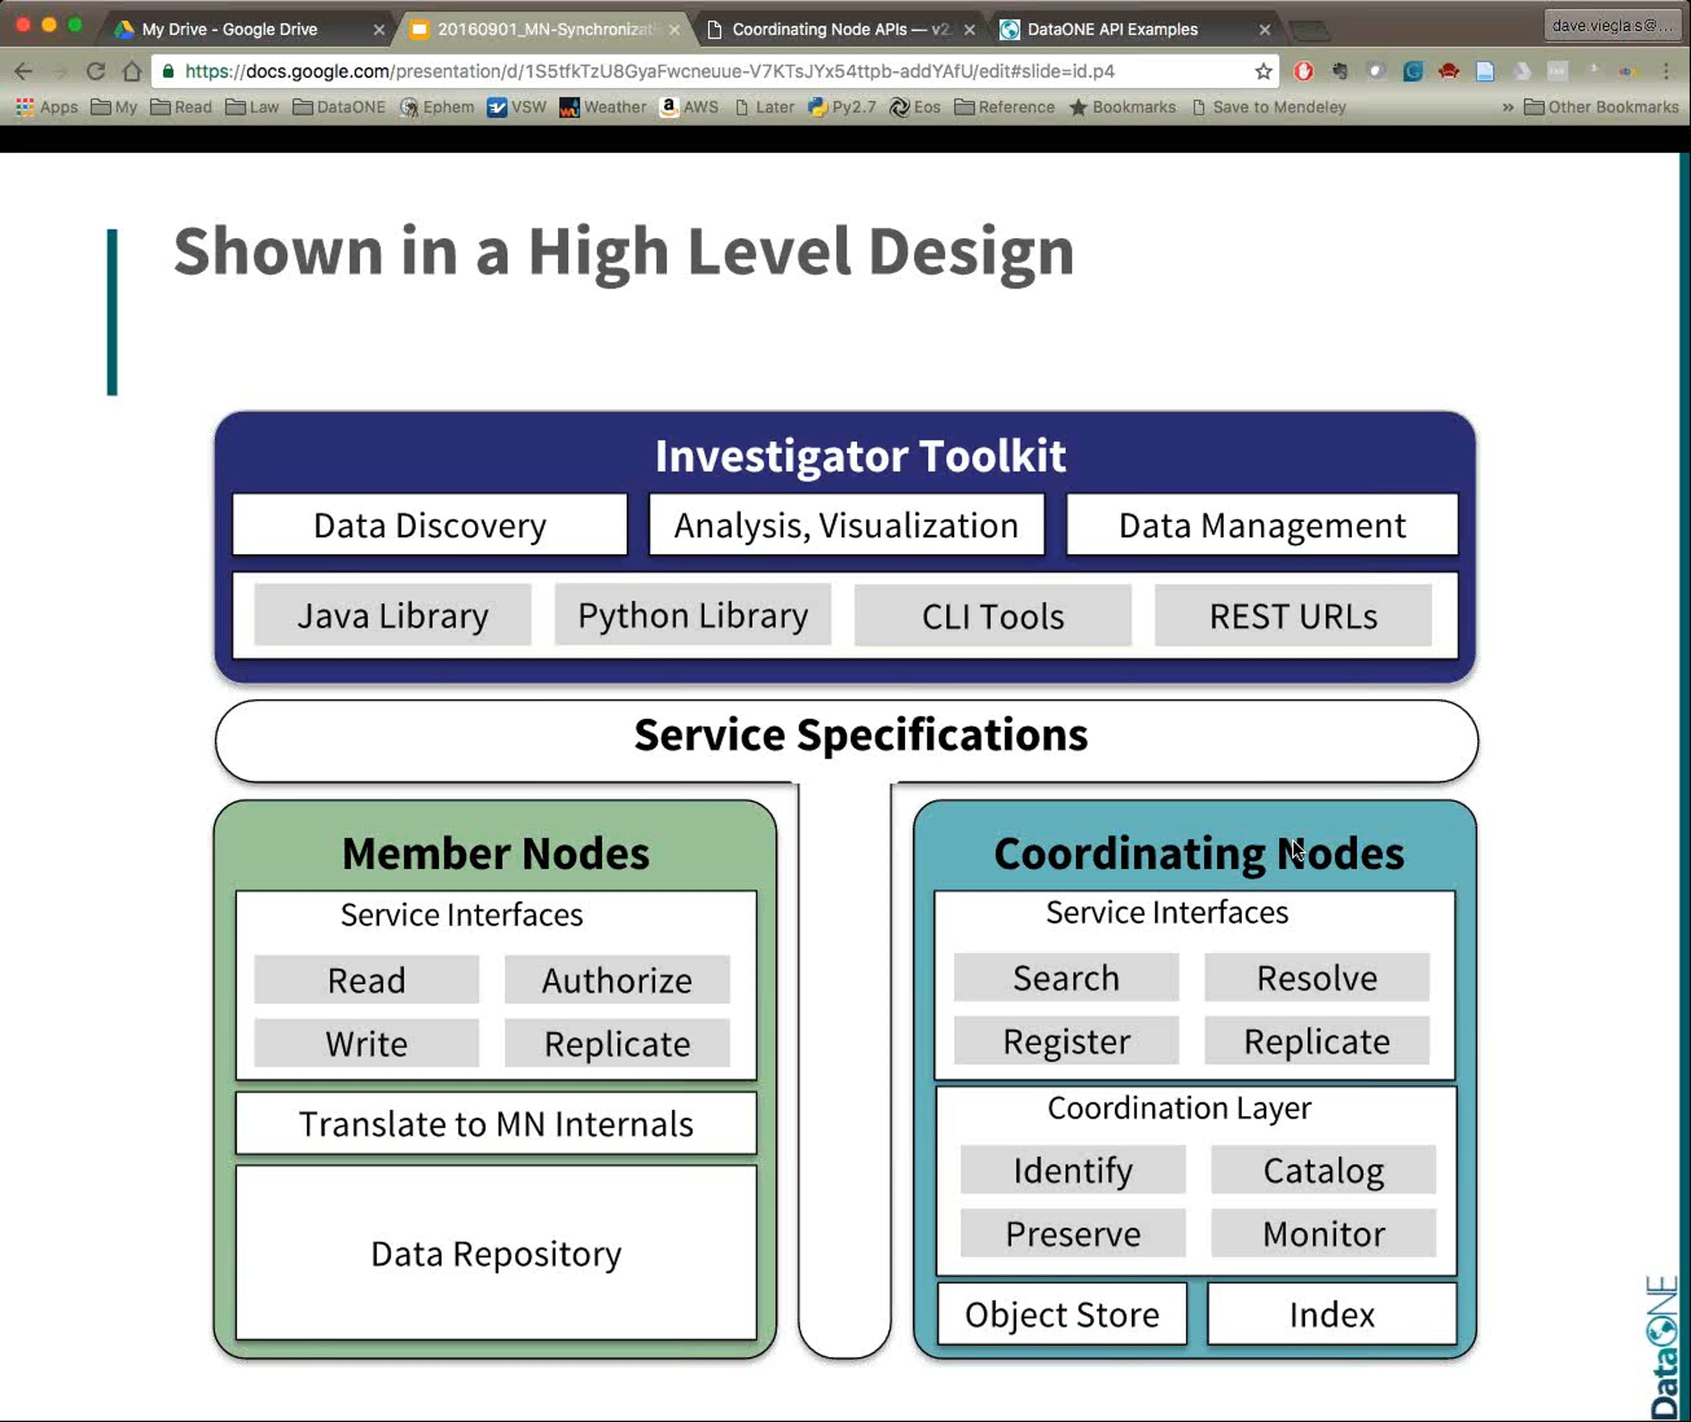Switch to the DataONE API Examples tab
Image resolution: width=1691 pixels, height=1422 pixels.
click(x=1113, y=29)
